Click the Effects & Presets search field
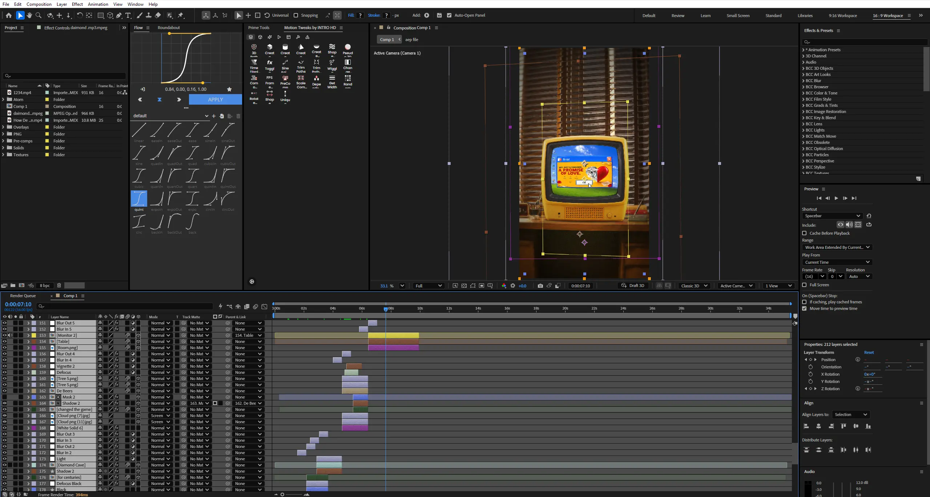Image resolution: width=930 pixels, height=497 pixels. 864,42
